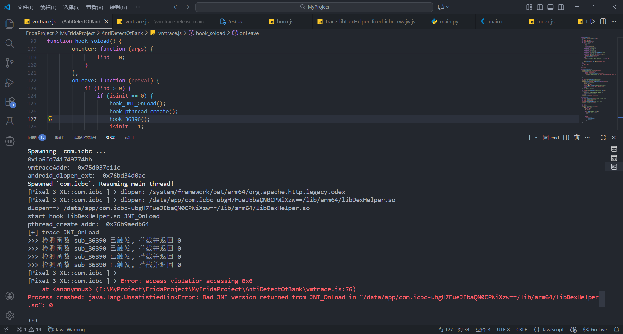623x334 pixels.
Task: Click the terminal vertical scrollbar thumb
Action: coord(602,299)
